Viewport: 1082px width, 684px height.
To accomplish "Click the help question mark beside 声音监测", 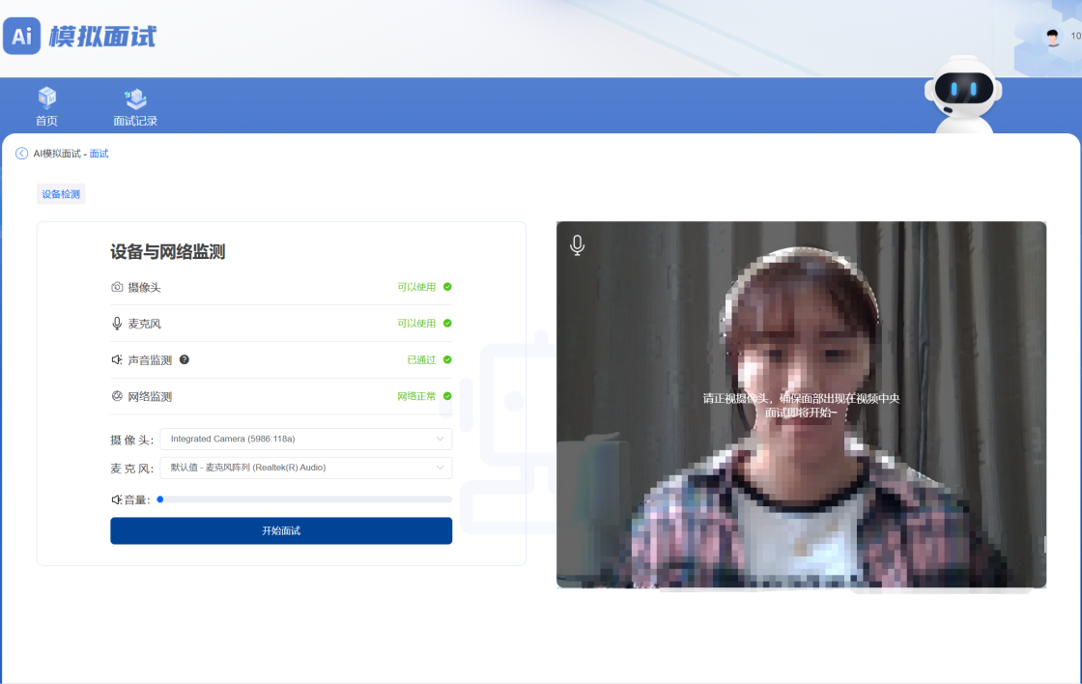I will point(185,359).
